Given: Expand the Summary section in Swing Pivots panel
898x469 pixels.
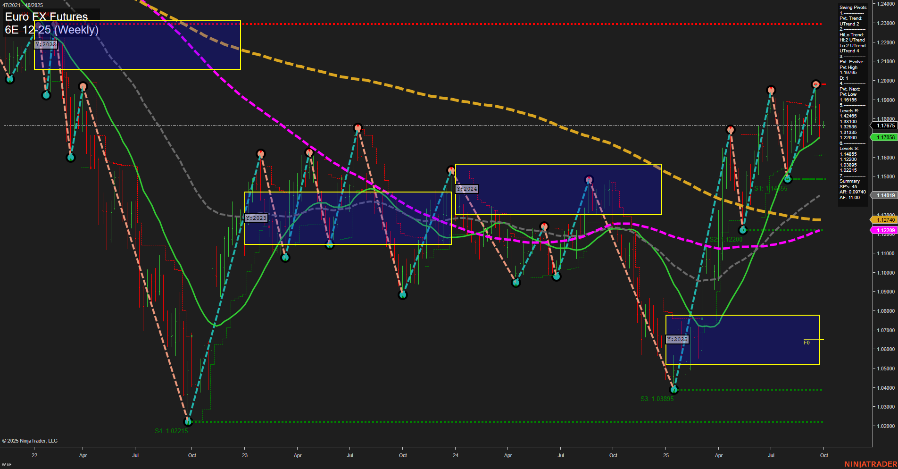Looking at the screenshot, I should click(x=847, y=181).
